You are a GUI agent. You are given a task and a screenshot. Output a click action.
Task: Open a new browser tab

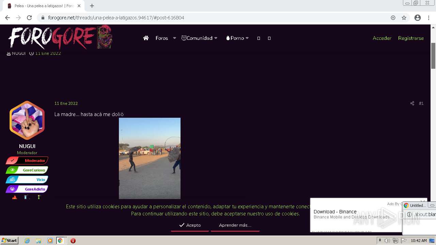(92, 6)
